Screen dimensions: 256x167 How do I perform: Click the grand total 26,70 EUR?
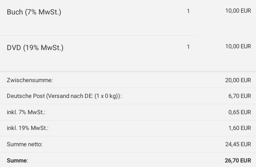coord(238,161)
